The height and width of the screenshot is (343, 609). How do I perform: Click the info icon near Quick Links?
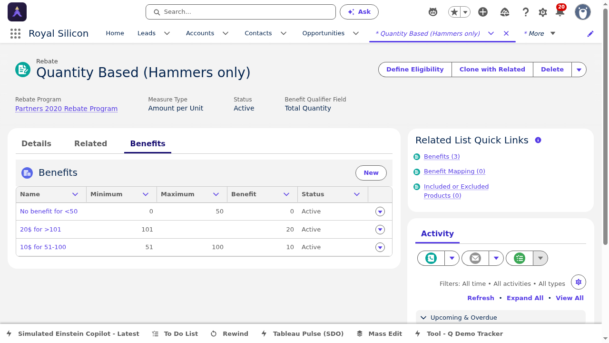click(538, 140)
